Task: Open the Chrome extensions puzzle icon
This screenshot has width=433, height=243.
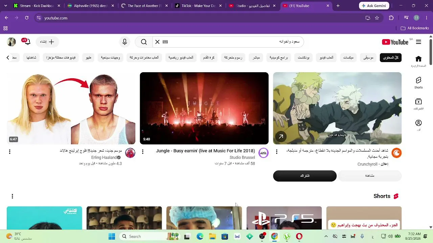Action: (x=391, y=18)
